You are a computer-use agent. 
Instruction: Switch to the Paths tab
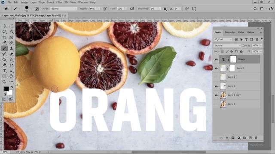tap(241, 32)
